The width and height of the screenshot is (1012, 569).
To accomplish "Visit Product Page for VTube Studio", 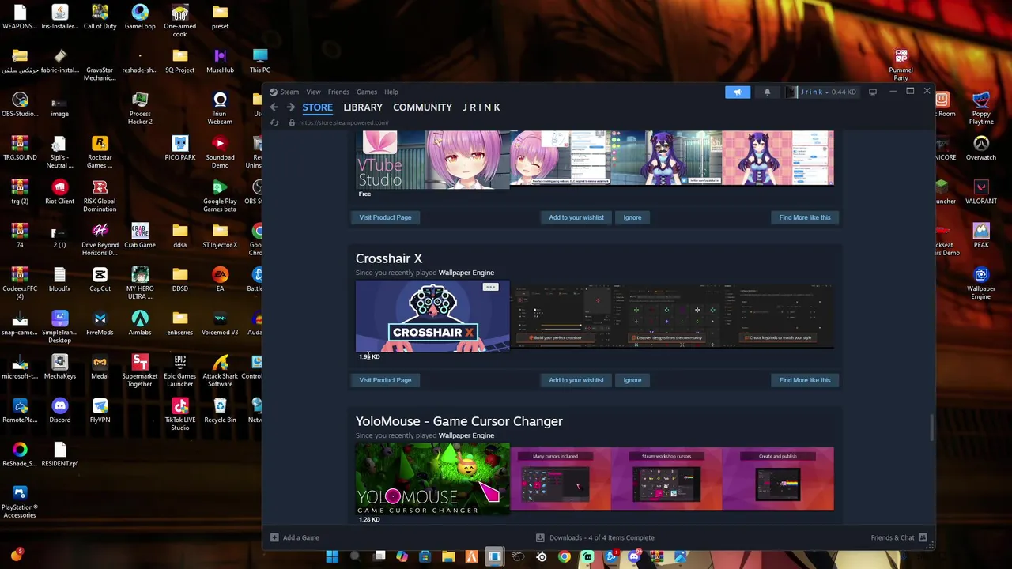I will pos(385,217).
